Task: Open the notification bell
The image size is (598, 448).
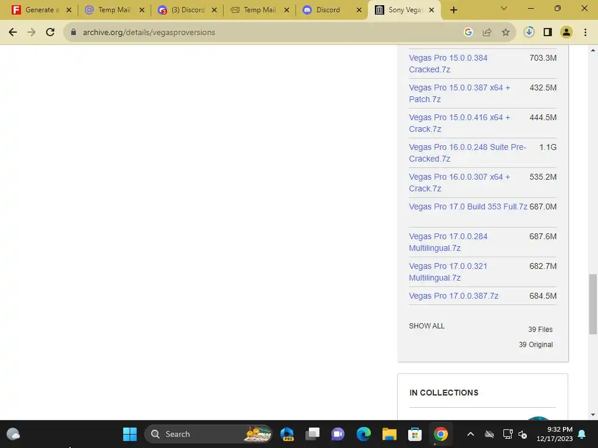Action: tap(582, 434)
